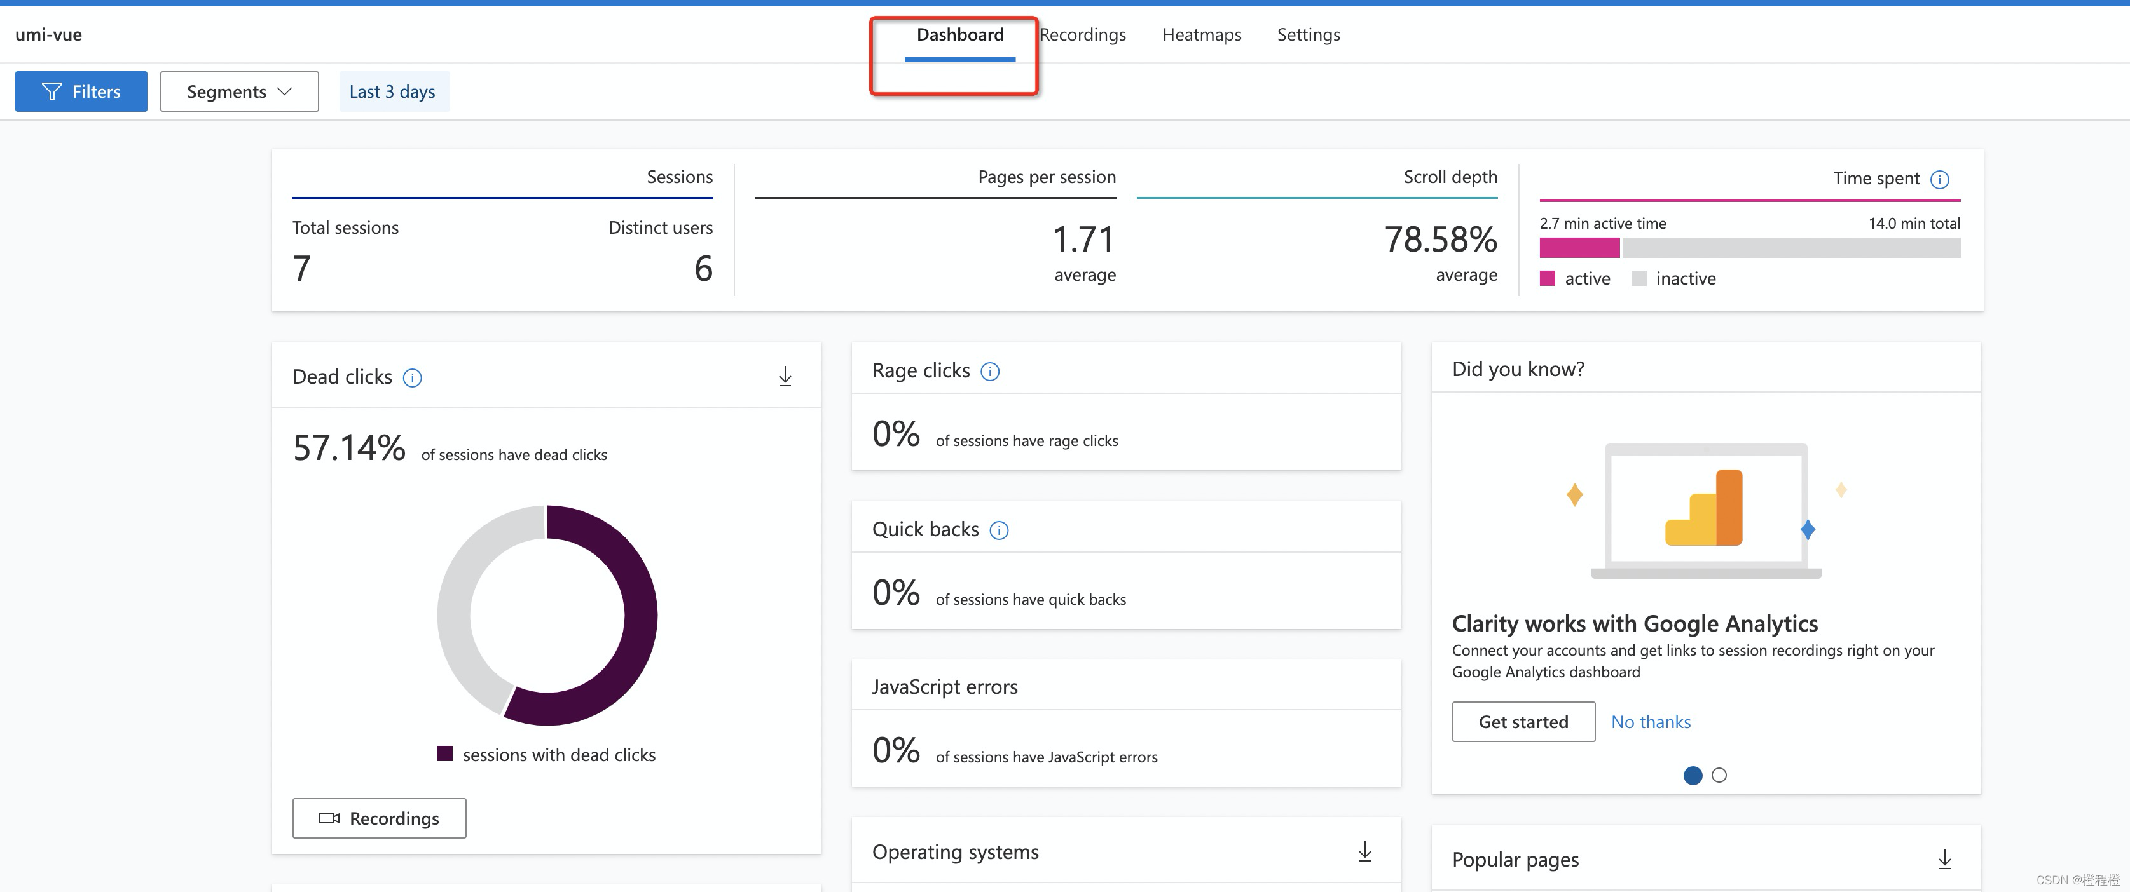The width and height of the screenshot is (2130, 892).
Task: Select the second carousel page dot
Action: 1719,774
